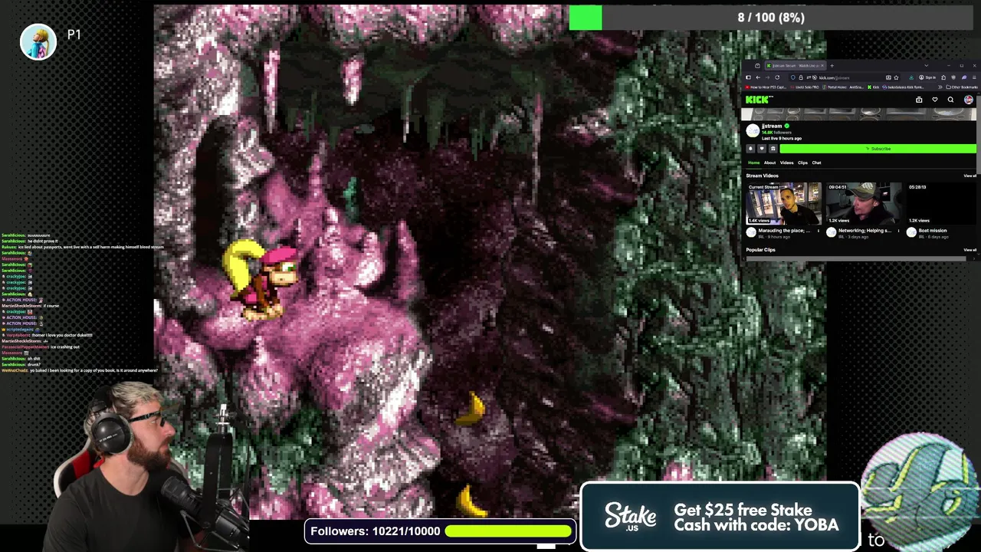Image resolution: width=981 pixels, height=552 pixels.
Task: Switch to the Home tab on channel
Action: [754, 163]
